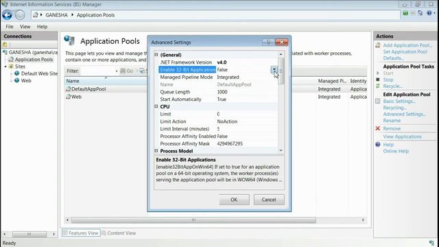439x247 pixels.
Task: Select the .NET Framework Version v4.0 value
Action: pos(222,62)
